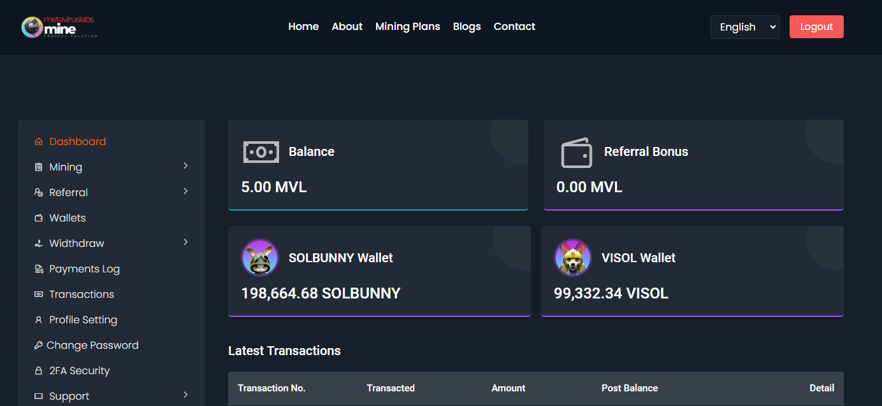The height and width of the screenshot is (406, 882).
Task: Open Change Password in the sidebar
Action: [x=92, y=345]
